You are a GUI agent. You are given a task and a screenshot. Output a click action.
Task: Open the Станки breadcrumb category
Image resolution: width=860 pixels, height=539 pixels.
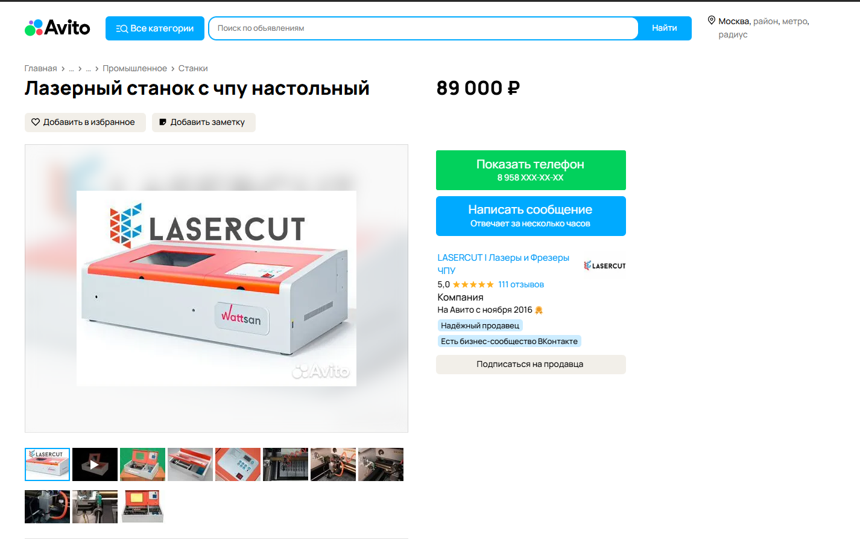193,68
